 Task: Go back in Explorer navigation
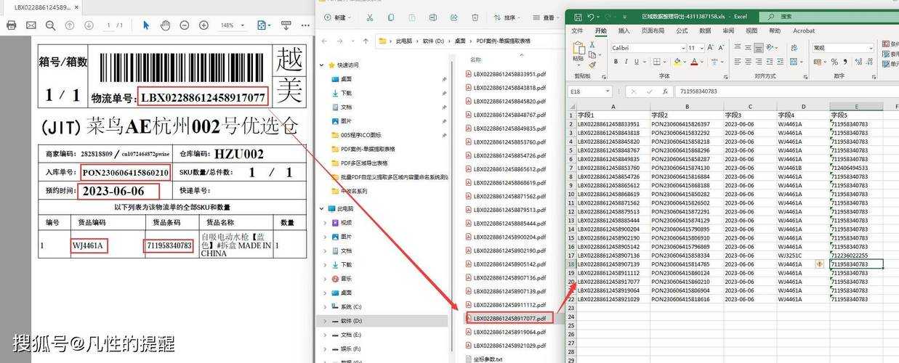tap(325, 41)
